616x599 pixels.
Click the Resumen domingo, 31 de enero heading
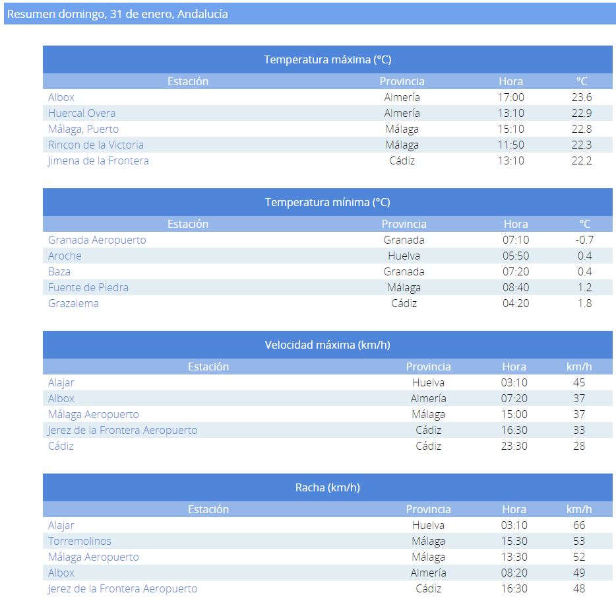pos(117,14)
